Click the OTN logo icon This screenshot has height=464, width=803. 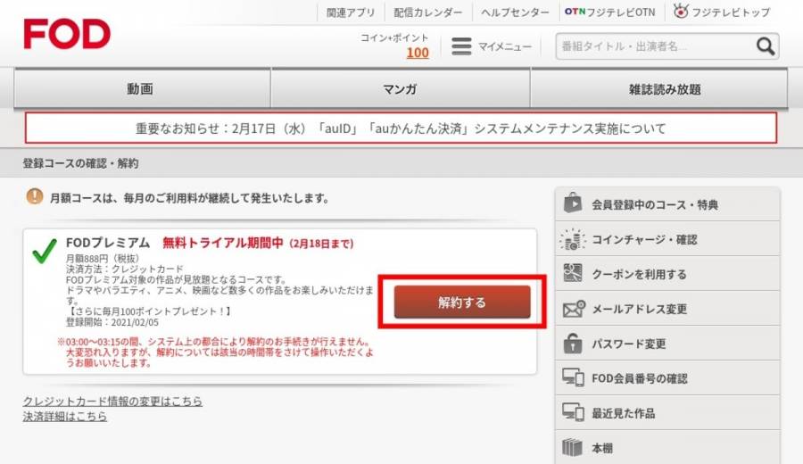coord(575,12)
